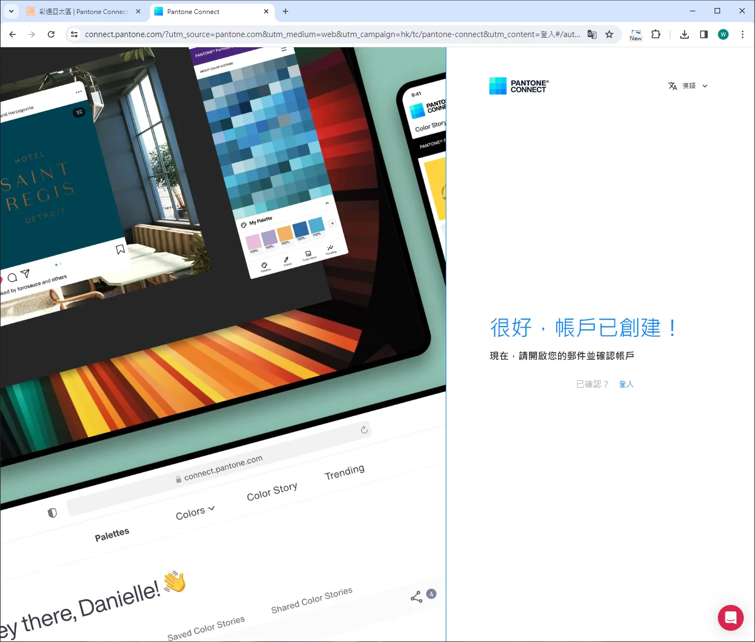755x642 pixels.
Task: Reload the current page
Action: (x=51, y=34)
